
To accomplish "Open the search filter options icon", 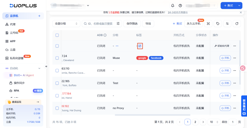I will [x=118, y=24].
